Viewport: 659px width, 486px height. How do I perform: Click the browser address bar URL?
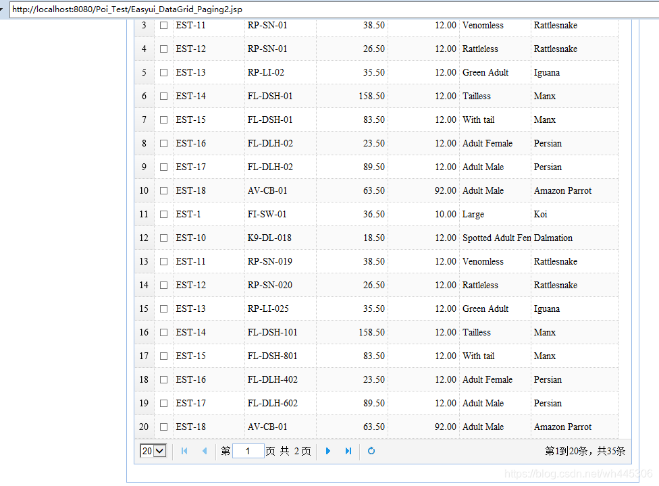127,9
